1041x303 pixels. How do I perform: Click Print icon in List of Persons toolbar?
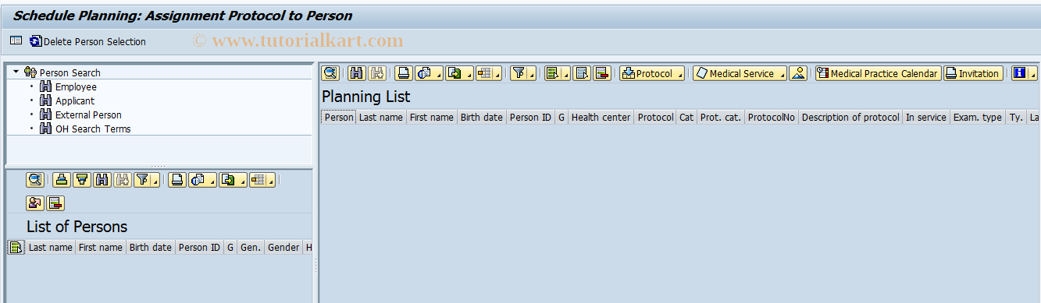[x=177, y=180]
